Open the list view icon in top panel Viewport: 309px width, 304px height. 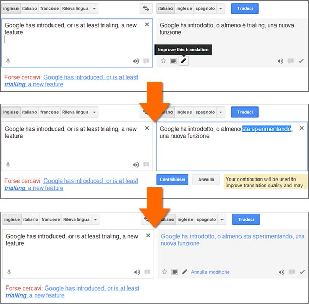pyautogui.click(x=174, y=61)
